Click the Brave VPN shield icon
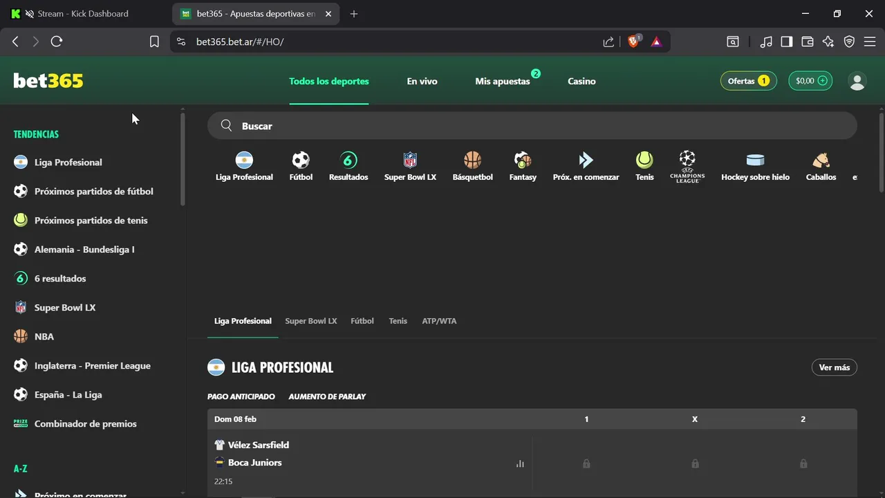 [x=849, y=41]
